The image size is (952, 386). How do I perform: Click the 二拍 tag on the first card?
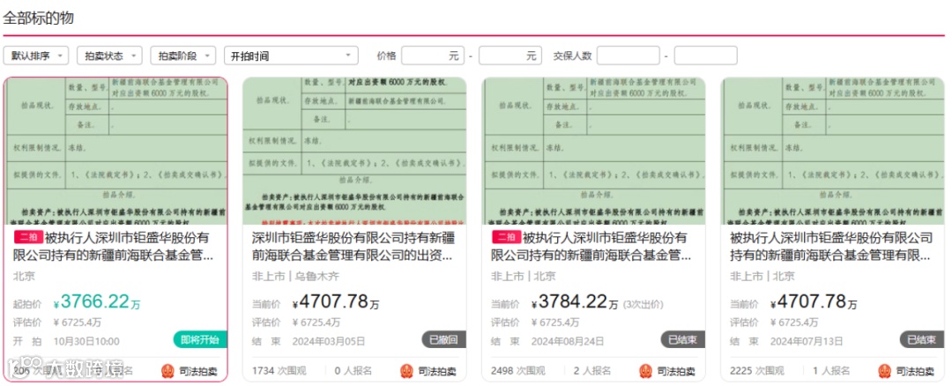28,237
